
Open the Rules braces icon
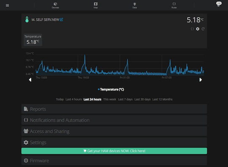pos(174,5)
